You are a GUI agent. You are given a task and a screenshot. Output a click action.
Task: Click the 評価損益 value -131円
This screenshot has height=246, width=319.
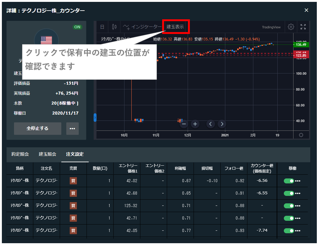pos(71,83)
